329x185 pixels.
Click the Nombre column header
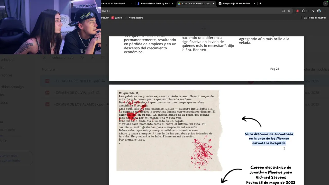[x=48, y=69]
